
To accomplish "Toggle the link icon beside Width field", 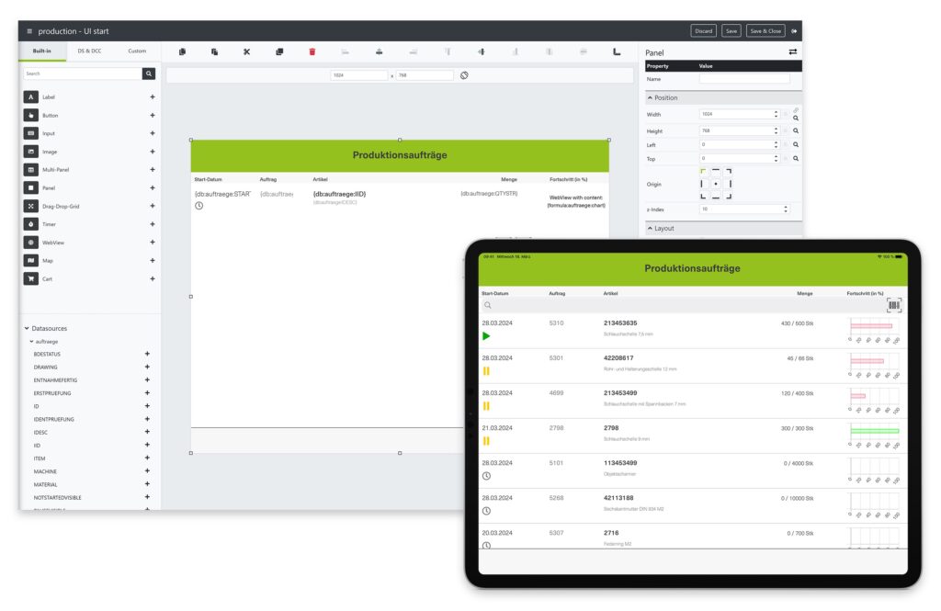I will tap(796, 110).
